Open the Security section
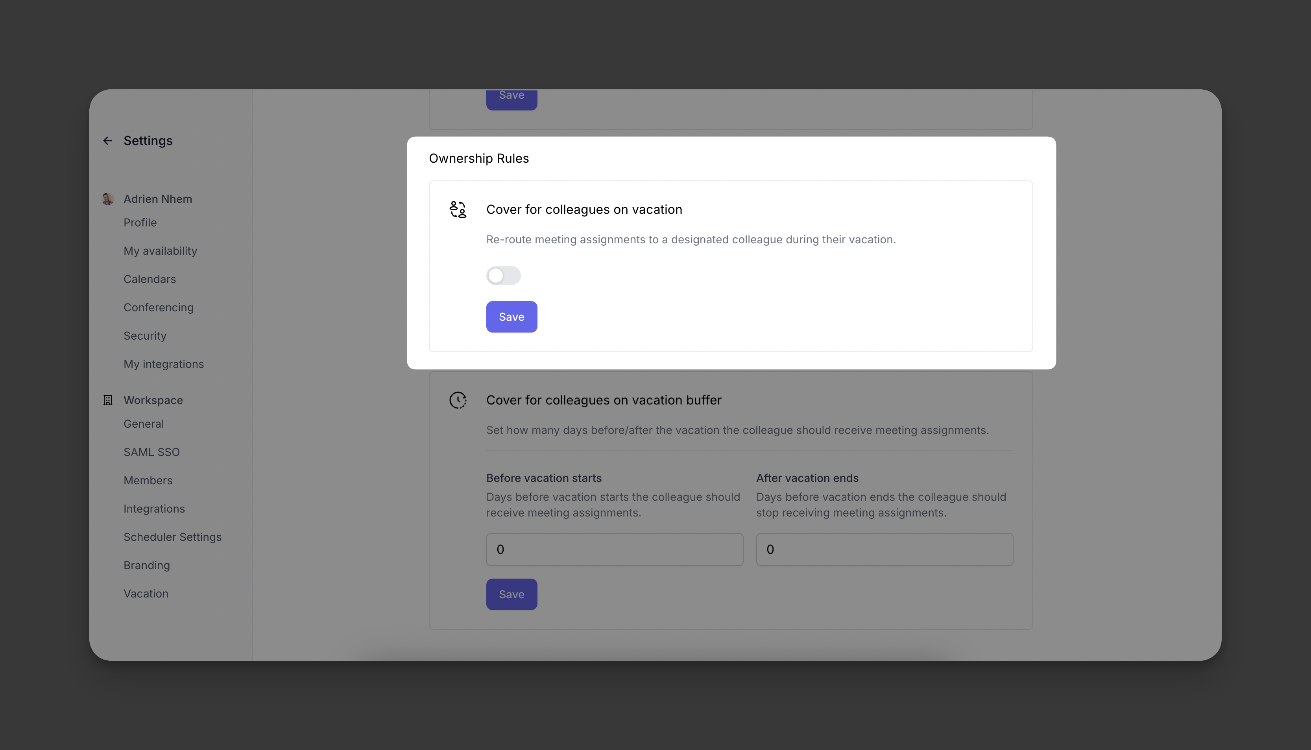1311x750 pixels. [x=145, y=336]
